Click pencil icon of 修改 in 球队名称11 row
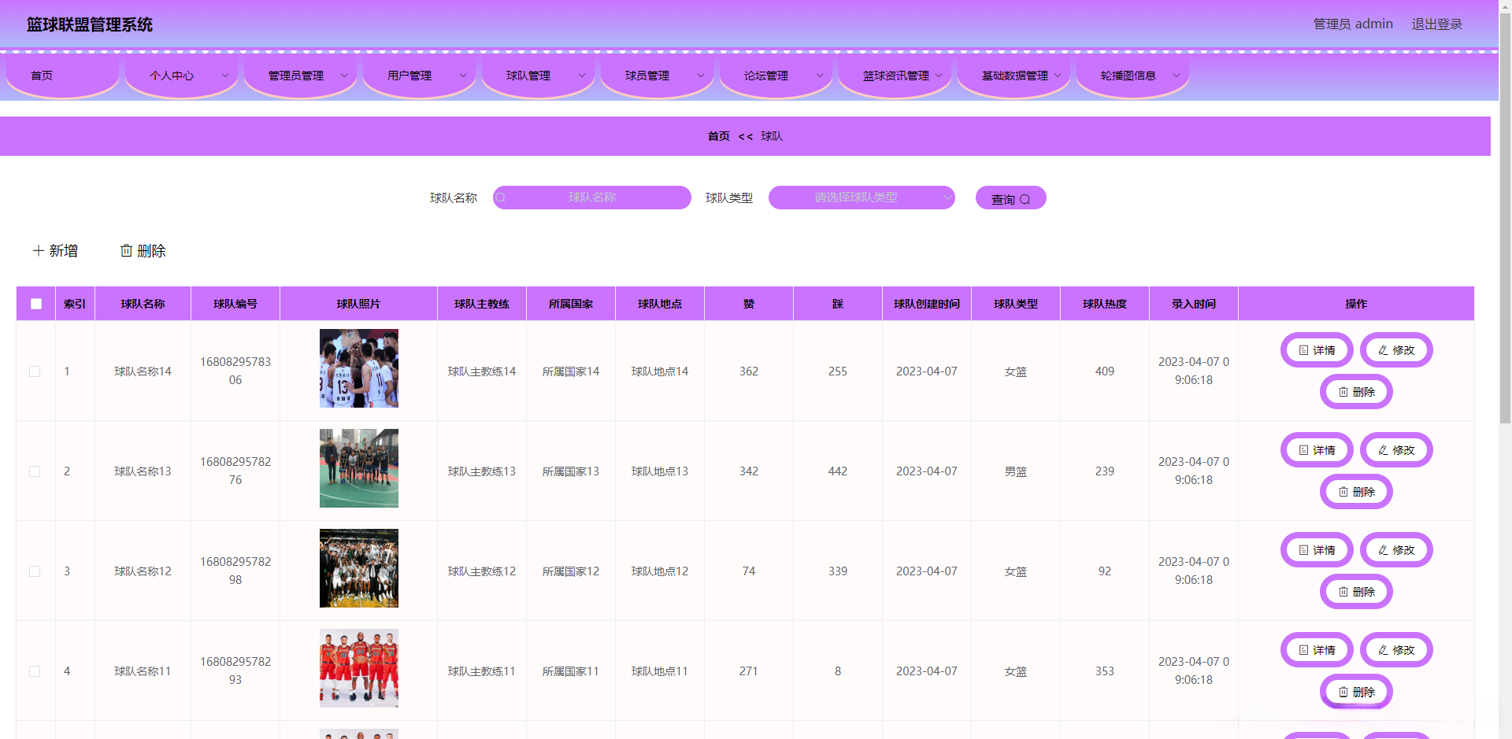1512x739 pixels. pos(1383,650)
